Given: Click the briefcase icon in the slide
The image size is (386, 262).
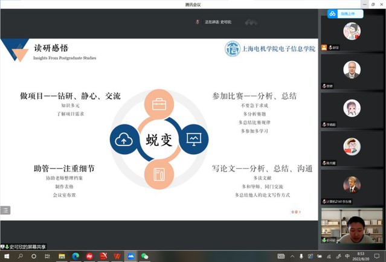Looking at the screenshot, I should (159, 104).
